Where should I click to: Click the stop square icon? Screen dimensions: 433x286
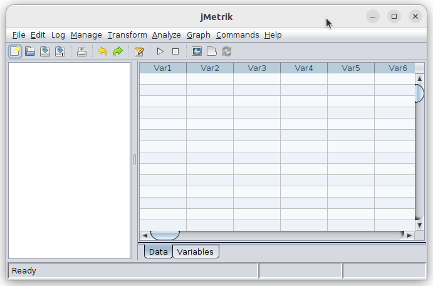coord(175,51)
